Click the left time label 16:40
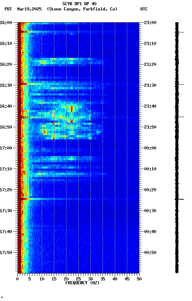The height and width of the screenshot is (301, 192). [6, 106]
